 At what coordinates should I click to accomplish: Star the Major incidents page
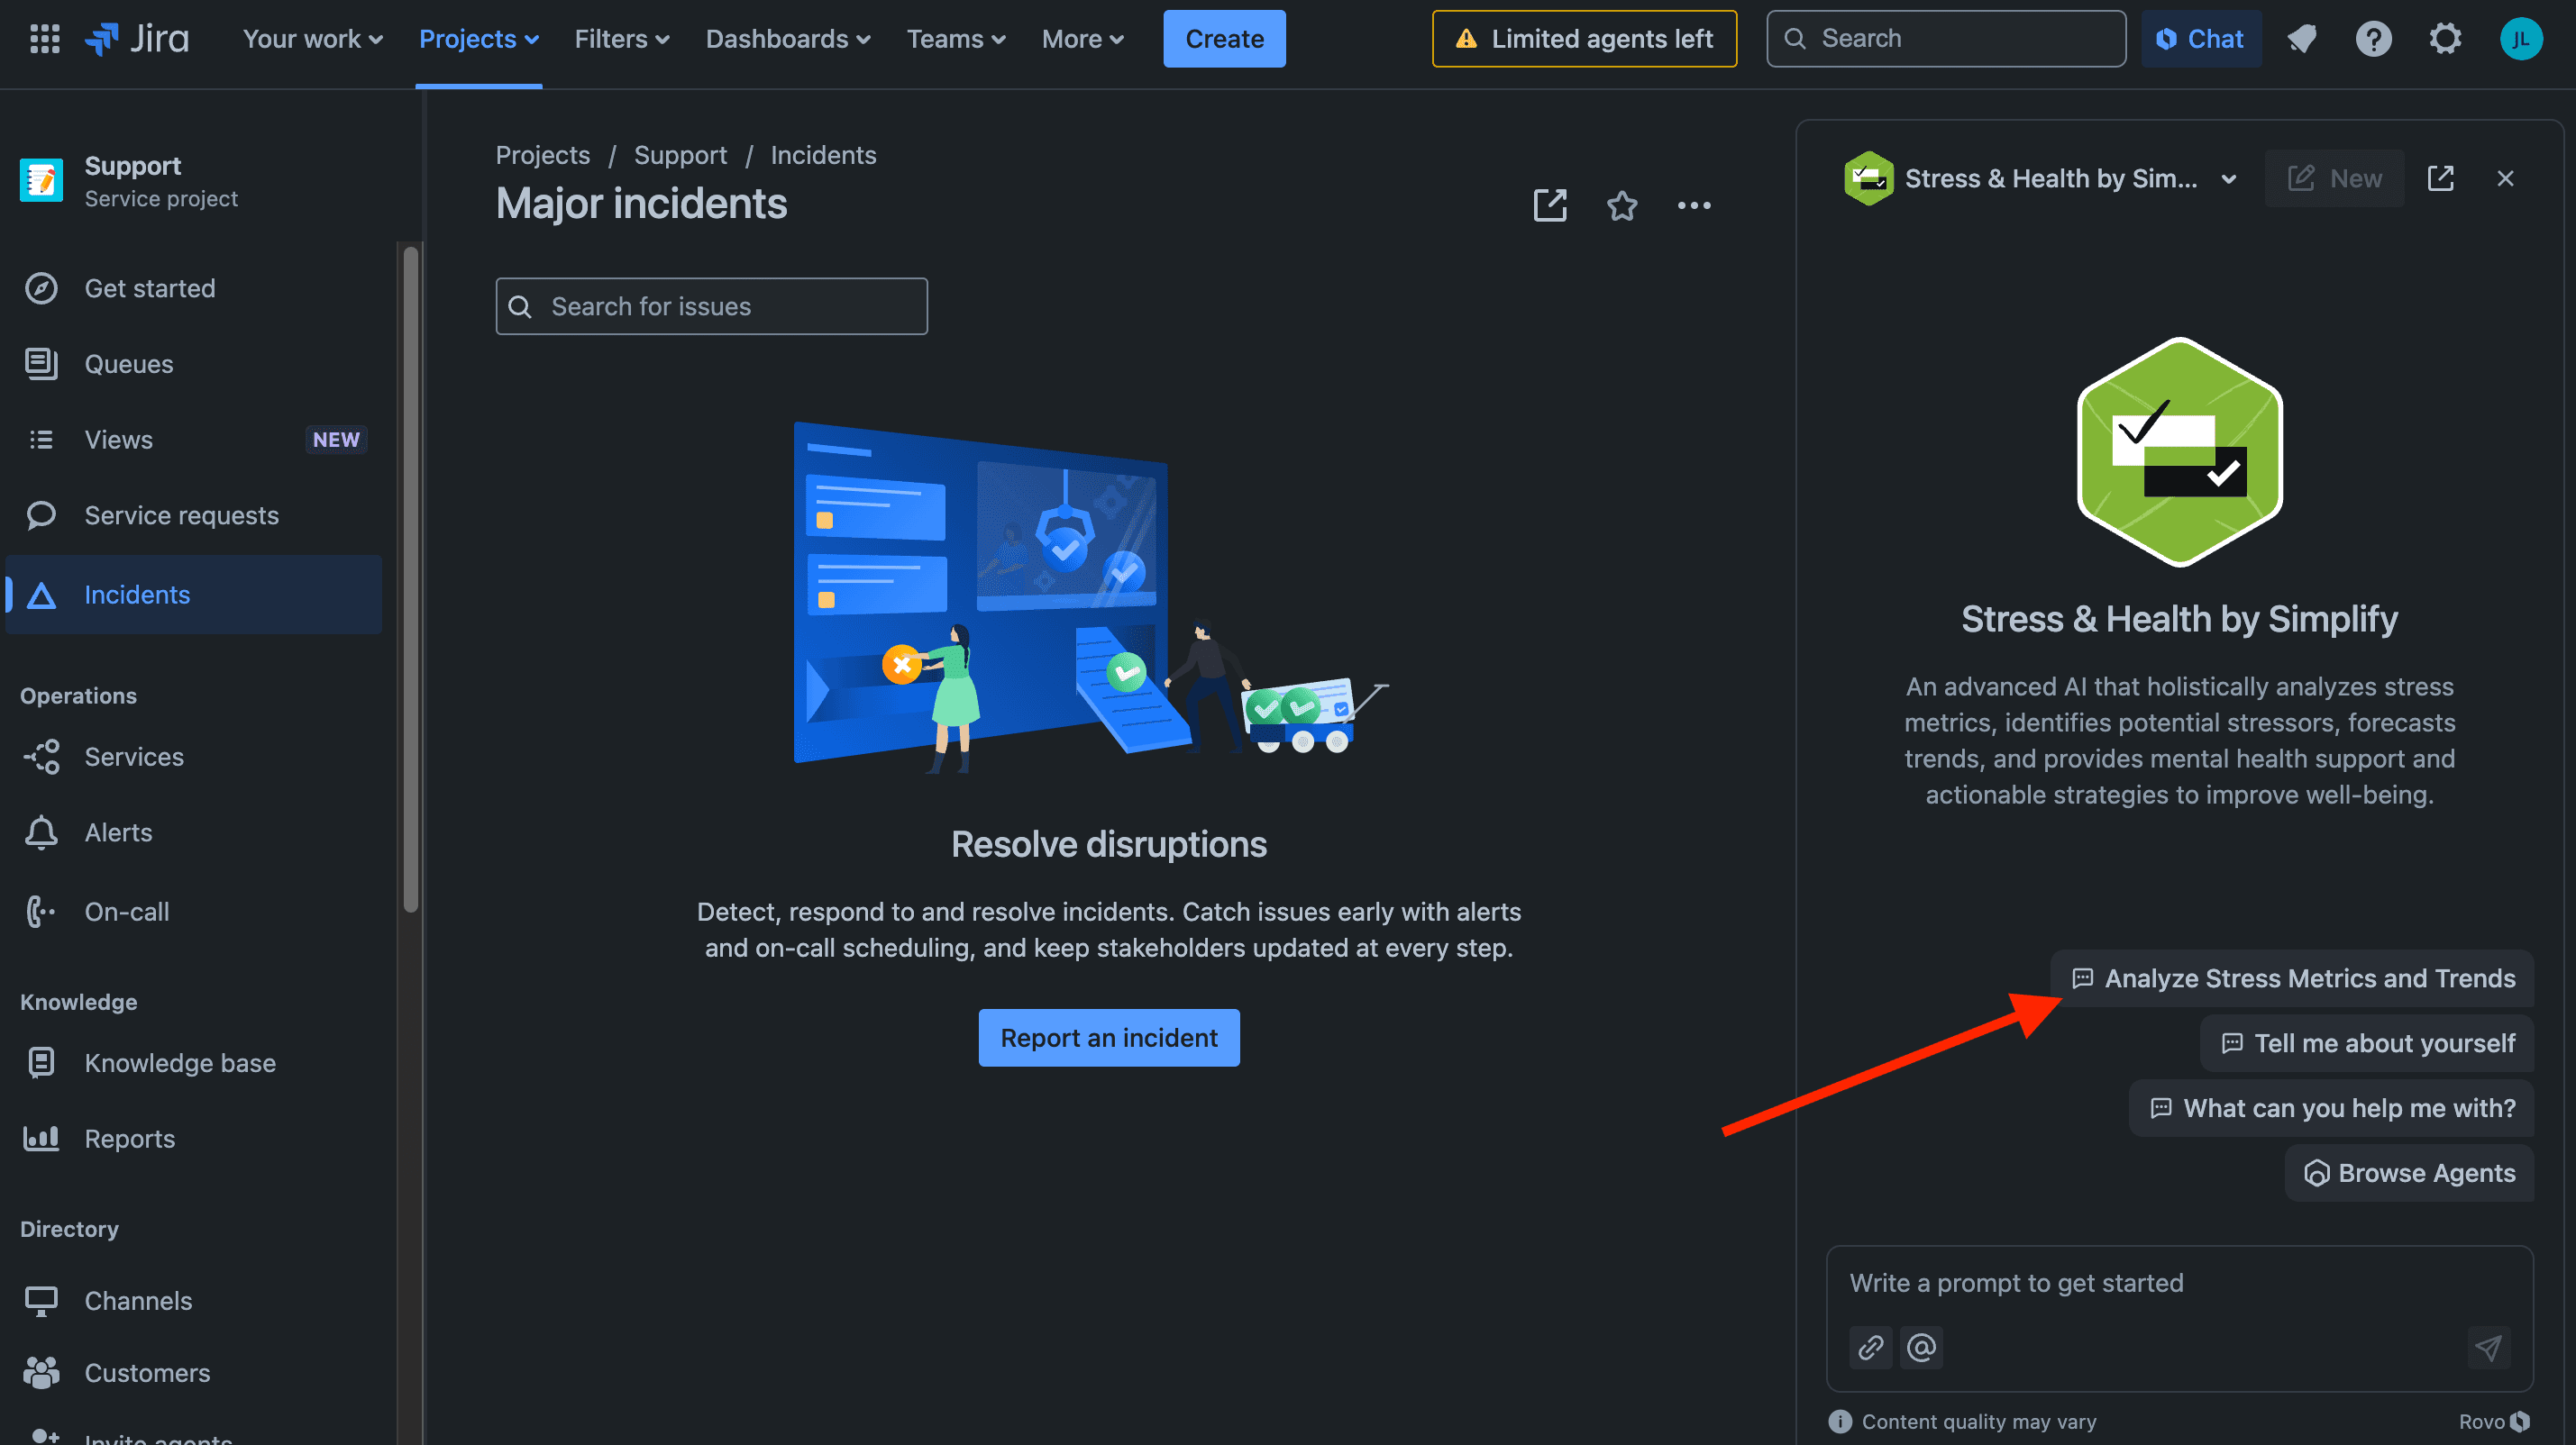(x=1621, y=206)
